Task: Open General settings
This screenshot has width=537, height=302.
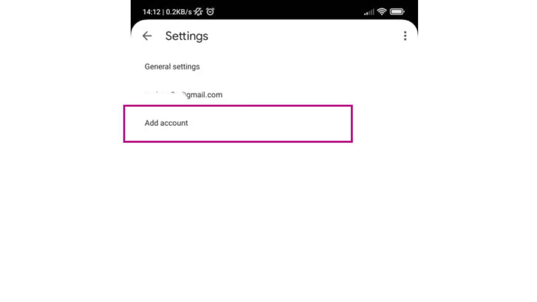Action: pos(172,66)
